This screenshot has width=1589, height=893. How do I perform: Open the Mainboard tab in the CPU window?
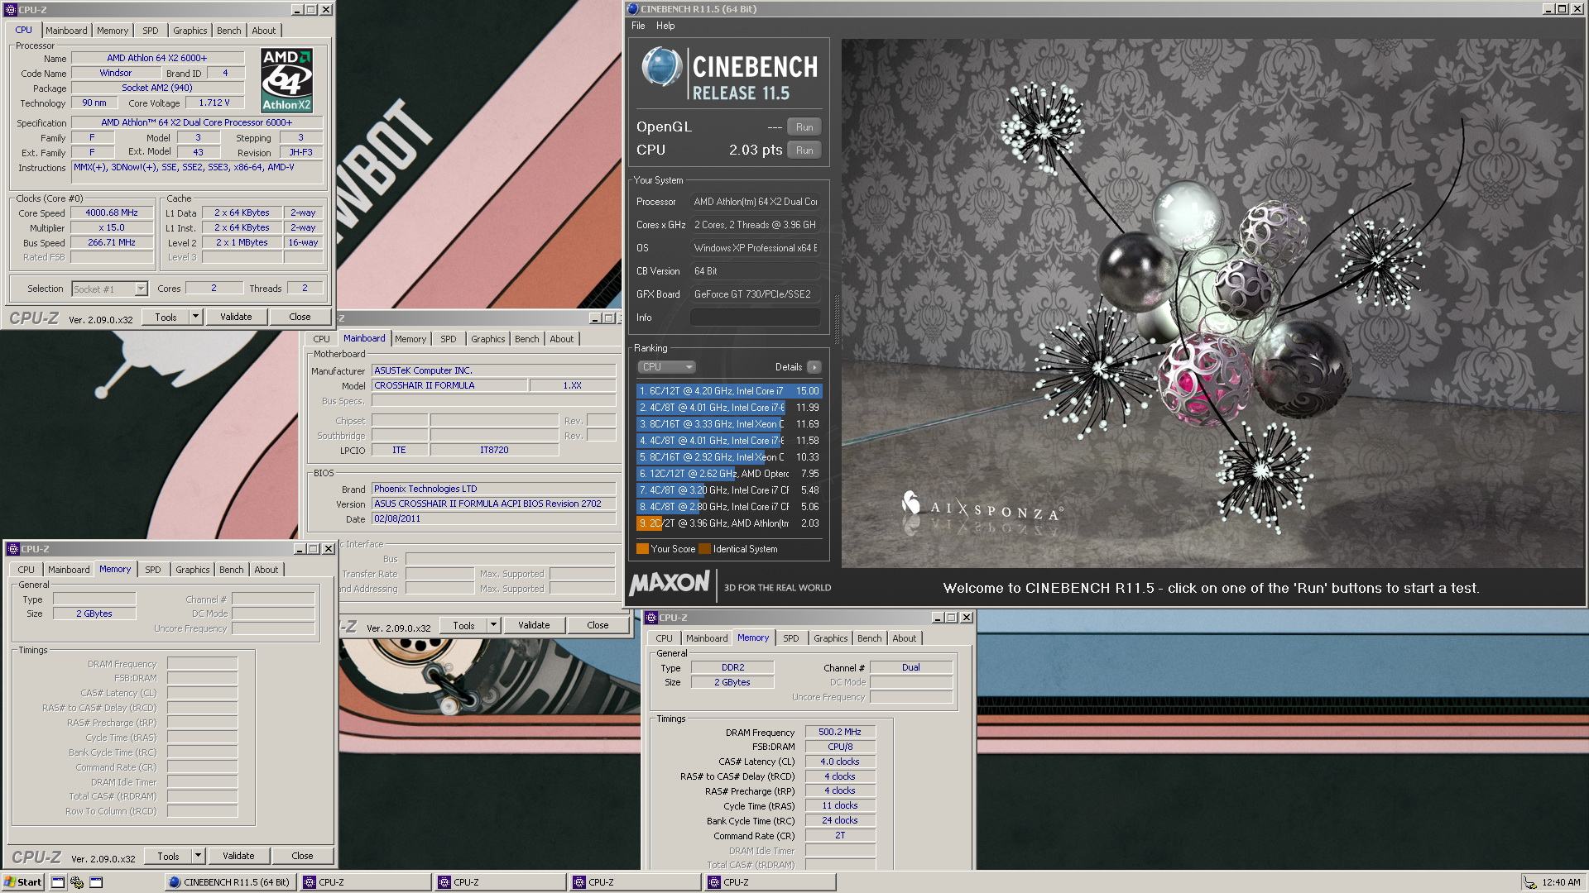pos(66,31)
